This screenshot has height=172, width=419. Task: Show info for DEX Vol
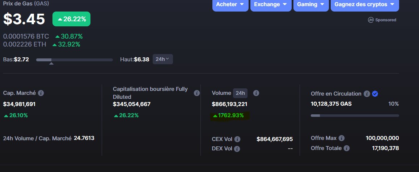coord(237,149)
